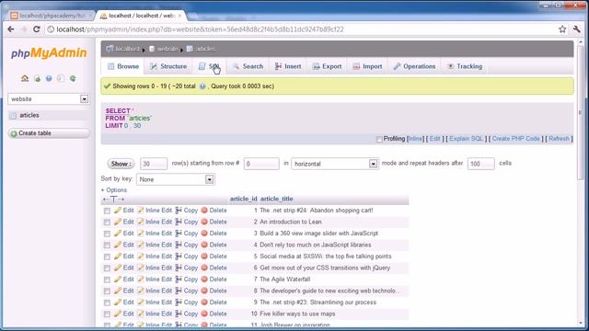Click the articles table icon in sidebar

tap(13, 116)
